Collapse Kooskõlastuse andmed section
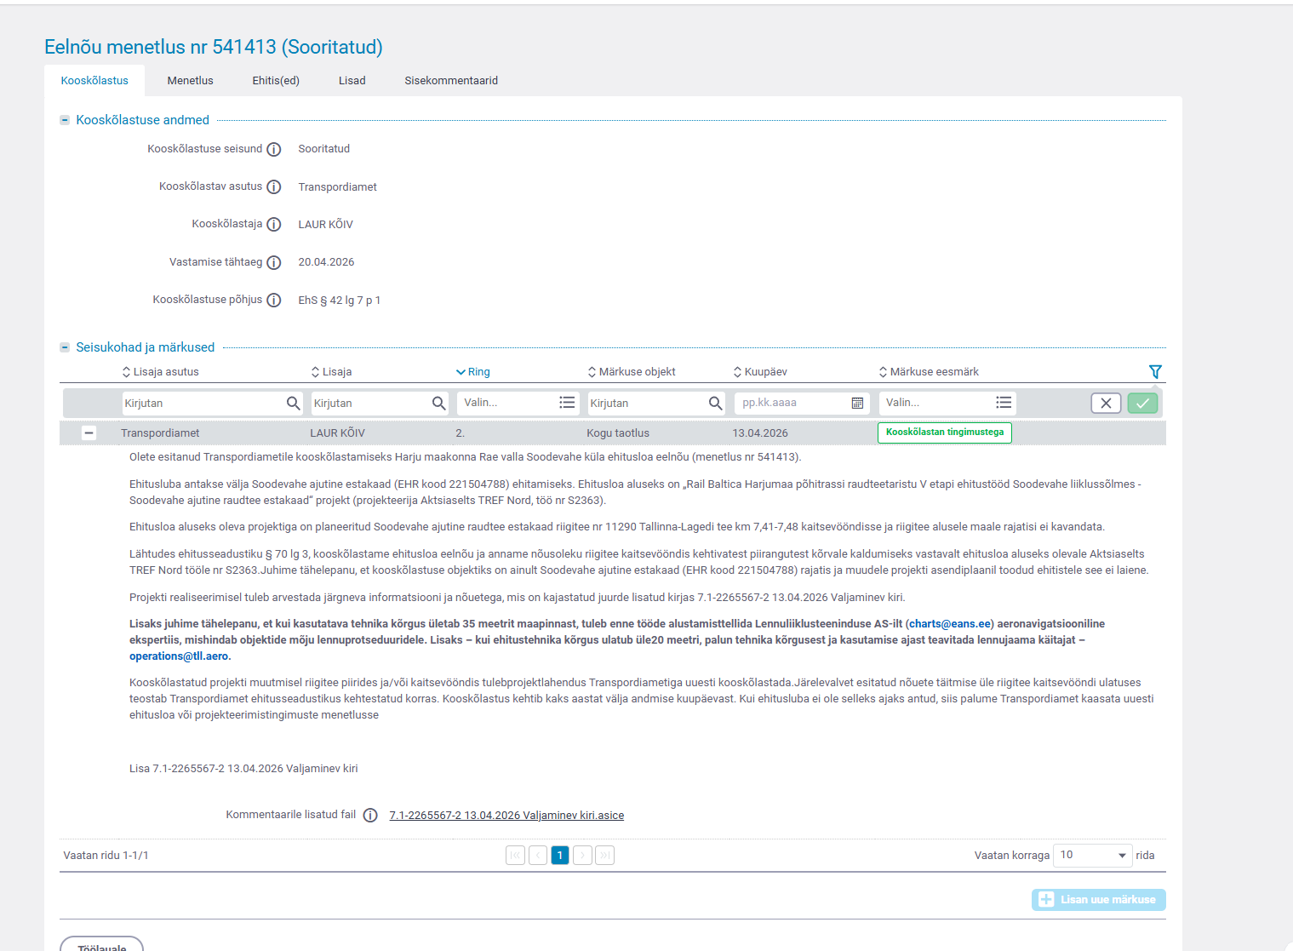The width and height of the screenshot is (1293, 951). [x=65, y=120]
